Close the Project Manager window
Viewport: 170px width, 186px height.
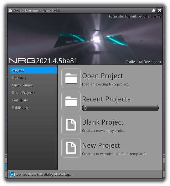(x=160, y=10)
